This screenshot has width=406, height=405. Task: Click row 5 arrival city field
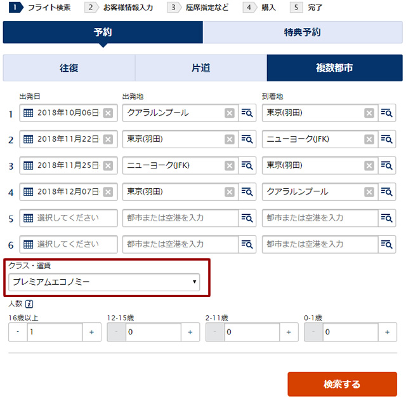(320, 218)
